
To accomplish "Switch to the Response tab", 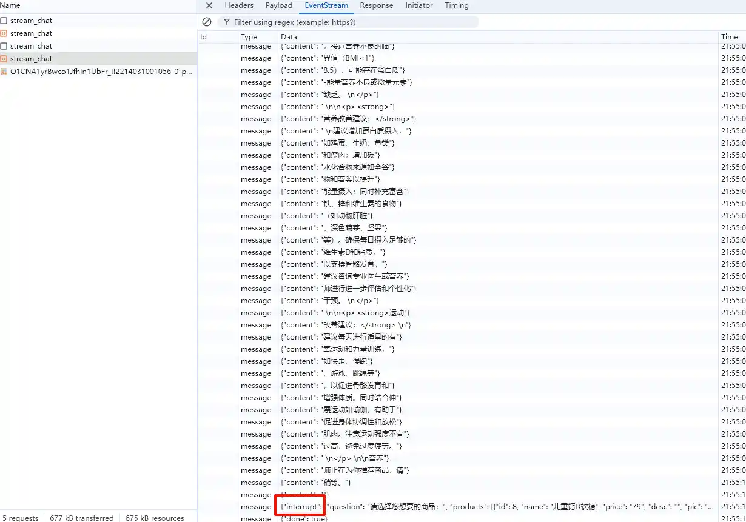I will (x=376, y=5).
